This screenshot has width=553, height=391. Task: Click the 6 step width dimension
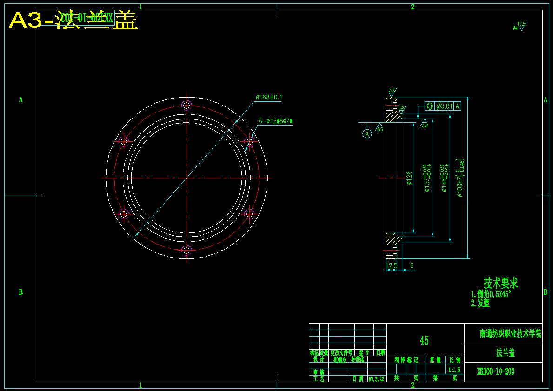pos(412,266)
